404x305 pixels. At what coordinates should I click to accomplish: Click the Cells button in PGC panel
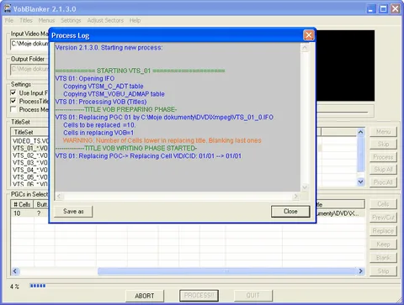pyautogui.click(x=383, y=204)
